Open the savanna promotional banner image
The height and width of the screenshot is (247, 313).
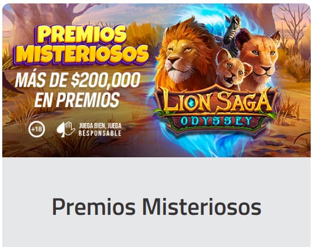(157, 80)
